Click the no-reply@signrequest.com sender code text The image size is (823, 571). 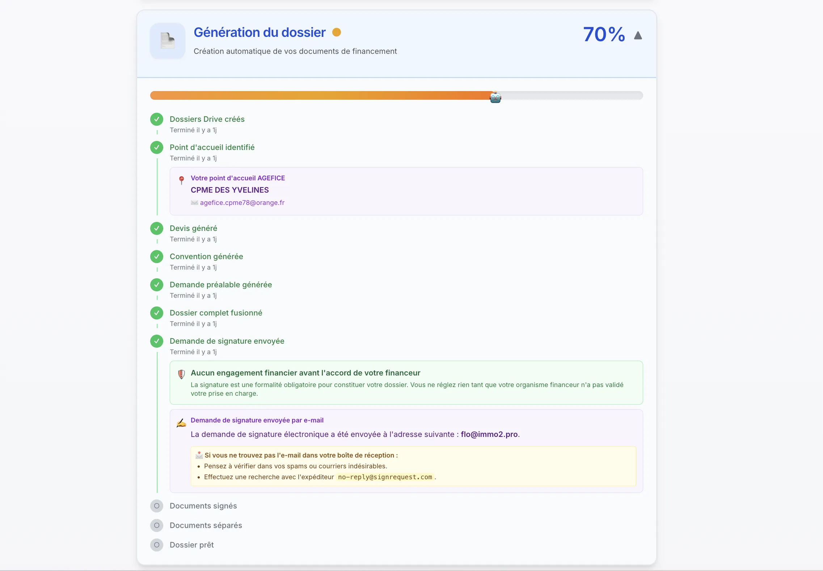(385, 477)
